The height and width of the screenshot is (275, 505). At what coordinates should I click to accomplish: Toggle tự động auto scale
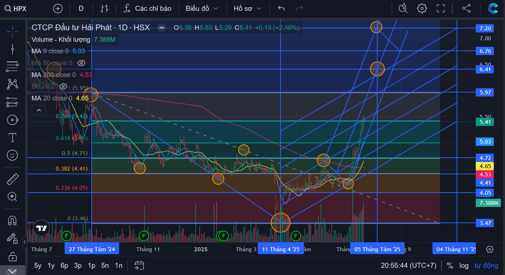click(x=486, y=266)
